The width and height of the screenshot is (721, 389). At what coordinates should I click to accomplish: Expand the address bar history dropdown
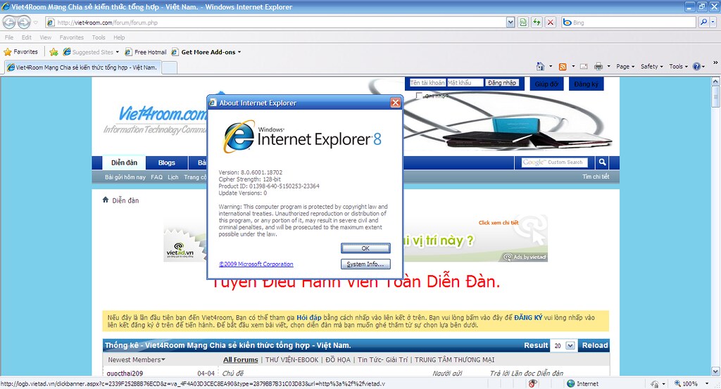510,22
